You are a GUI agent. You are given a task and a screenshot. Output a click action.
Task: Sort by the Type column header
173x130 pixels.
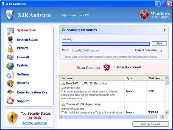[x=135, y=78]
